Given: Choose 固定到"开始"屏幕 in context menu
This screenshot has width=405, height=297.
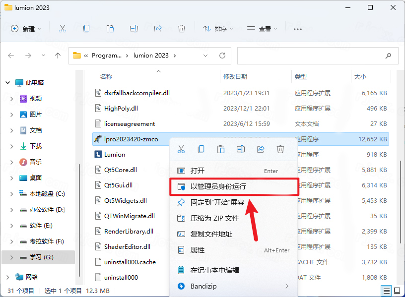Looking at the screenshot, I should [x=233, y=202].
